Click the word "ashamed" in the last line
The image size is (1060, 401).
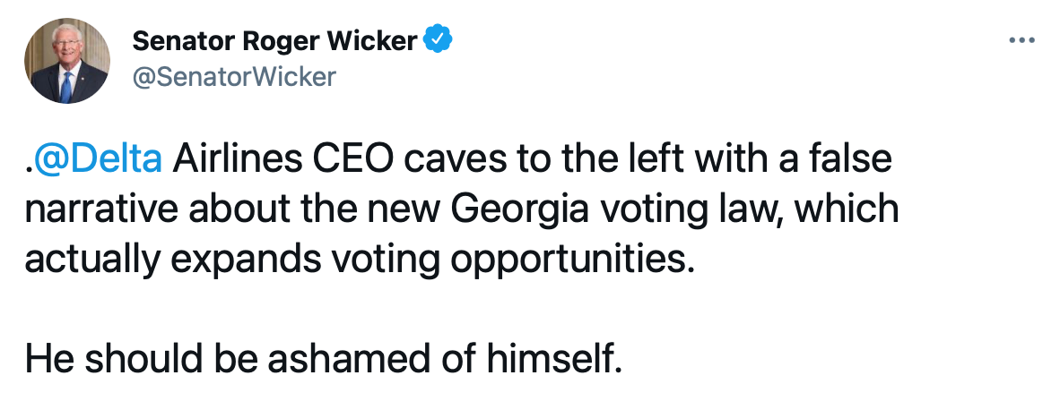pyautogui.click(x=353, y=359)
